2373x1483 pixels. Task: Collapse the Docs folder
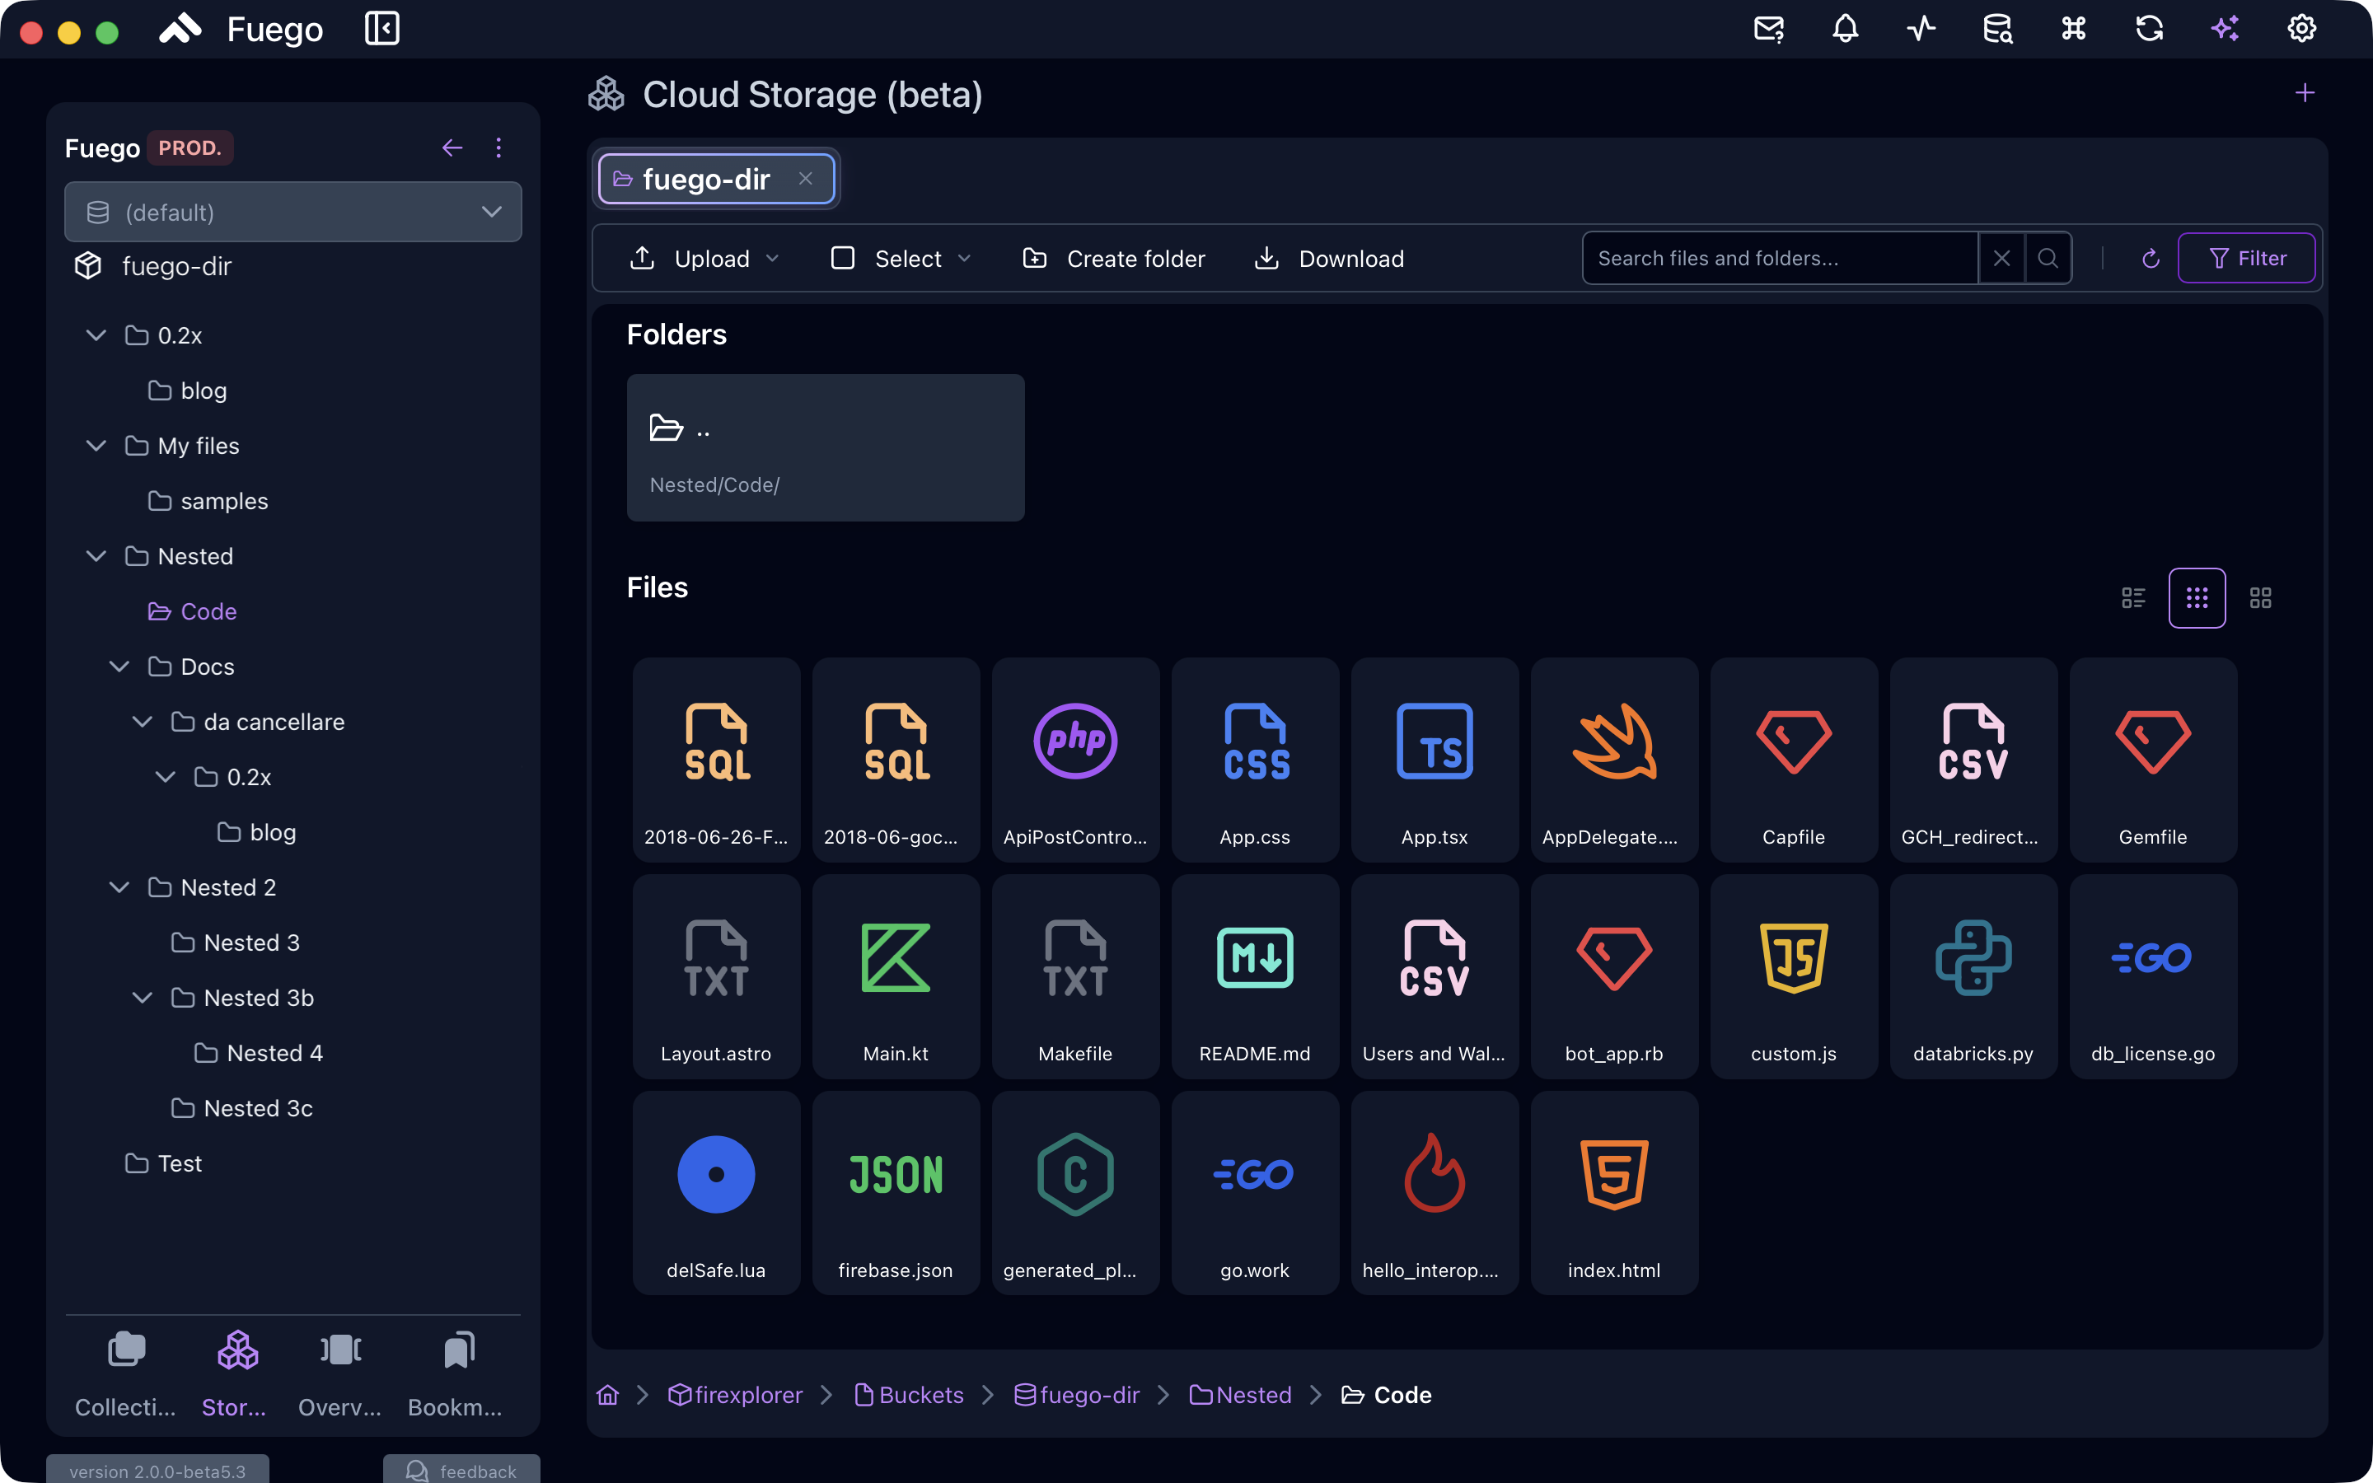(119, 667)
